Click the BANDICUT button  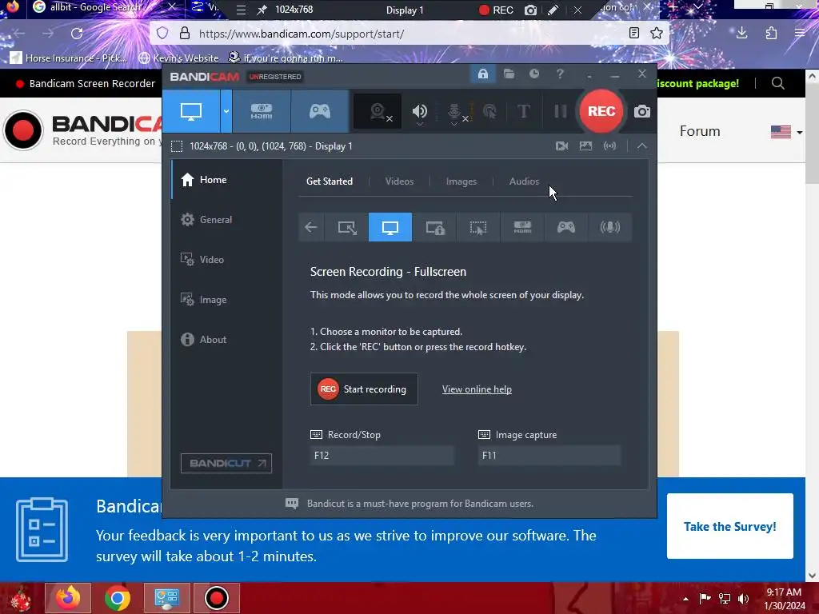tap(226, 463)
